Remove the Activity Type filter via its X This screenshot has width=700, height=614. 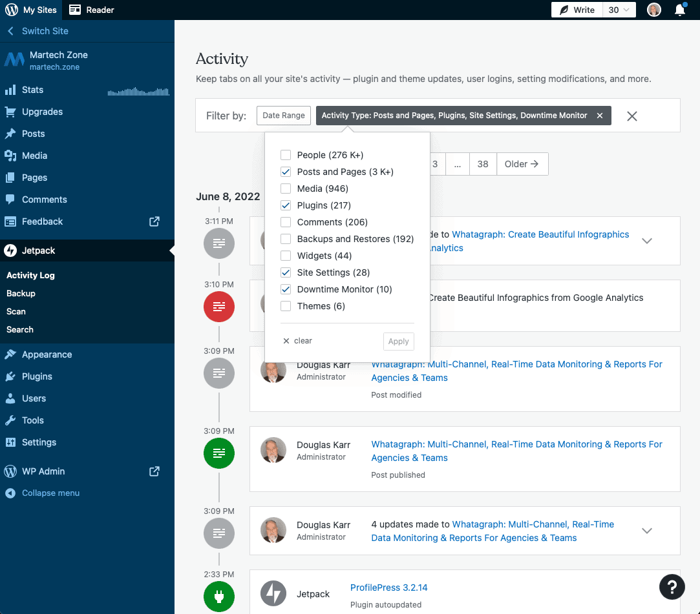coord(600,116)
